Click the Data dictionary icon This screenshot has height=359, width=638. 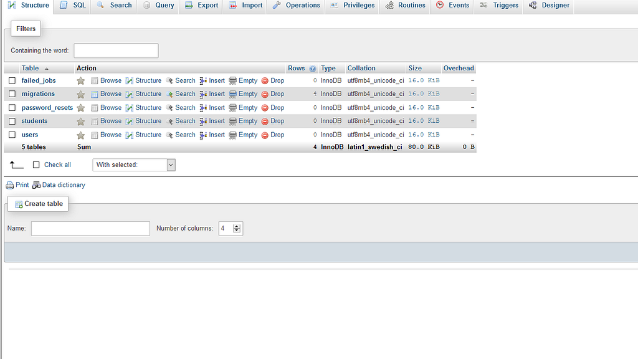click(x=36, y=185)
